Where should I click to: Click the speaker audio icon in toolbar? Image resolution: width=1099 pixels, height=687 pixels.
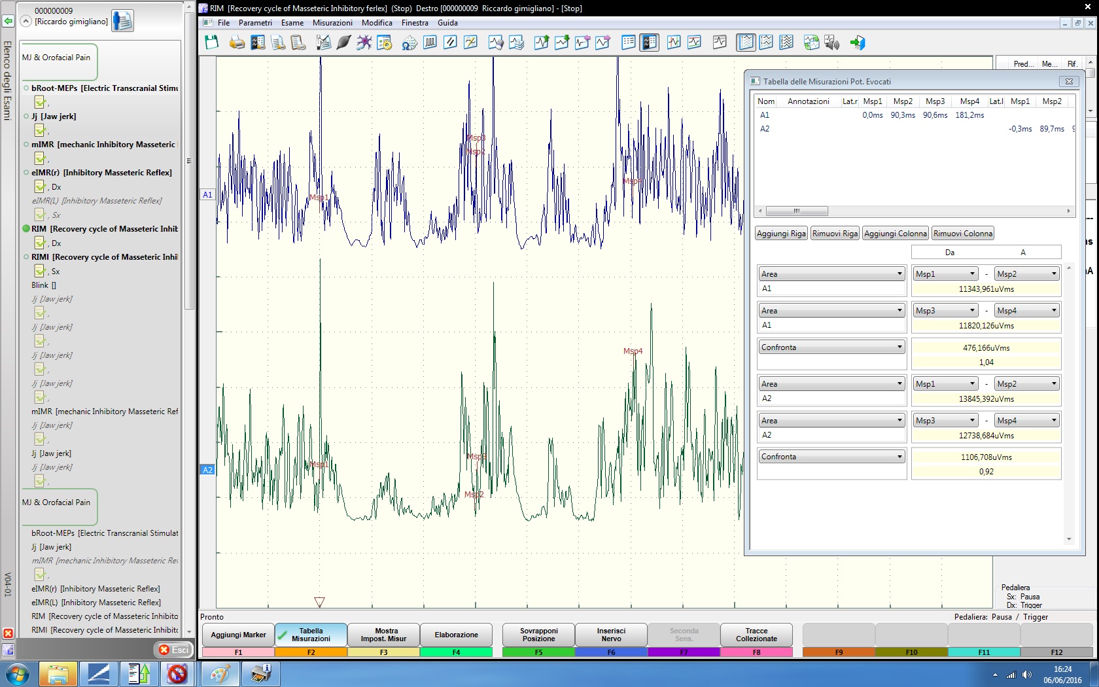tap(831, 43)
